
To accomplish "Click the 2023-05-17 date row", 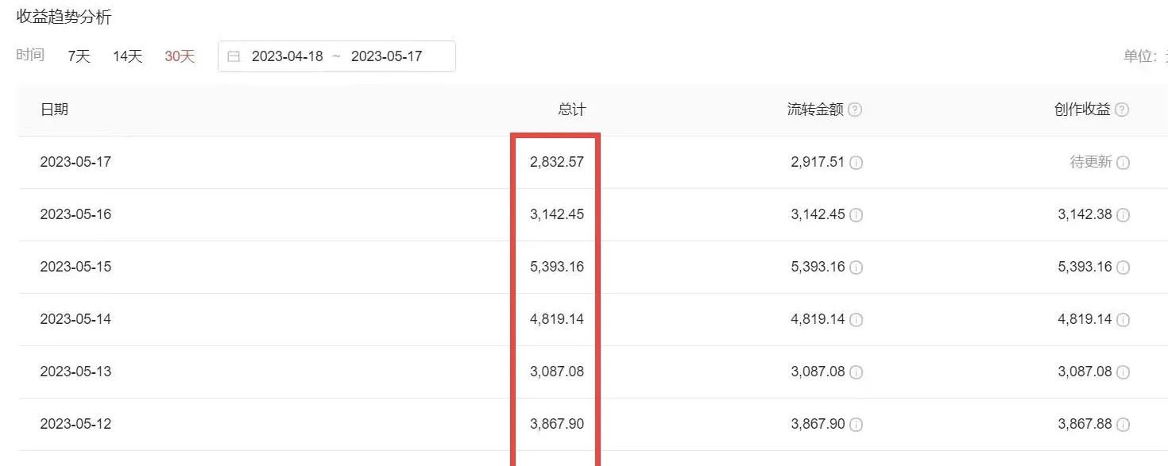I will (75, 162).
